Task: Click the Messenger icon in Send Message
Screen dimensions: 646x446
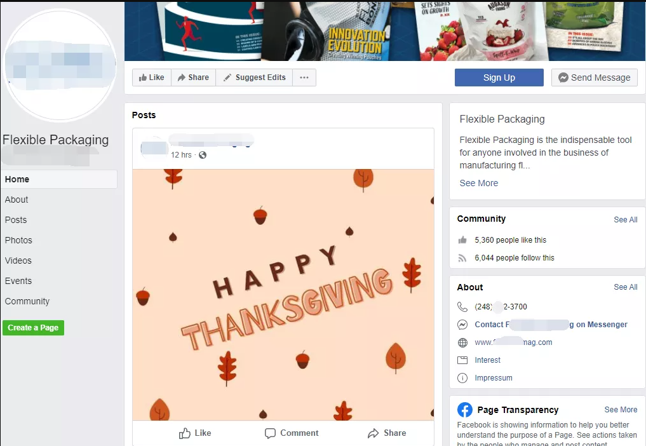Action: pos(563,78)
